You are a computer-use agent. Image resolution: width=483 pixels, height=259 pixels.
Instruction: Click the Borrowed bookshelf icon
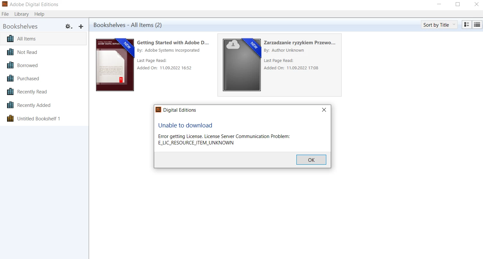10,65
